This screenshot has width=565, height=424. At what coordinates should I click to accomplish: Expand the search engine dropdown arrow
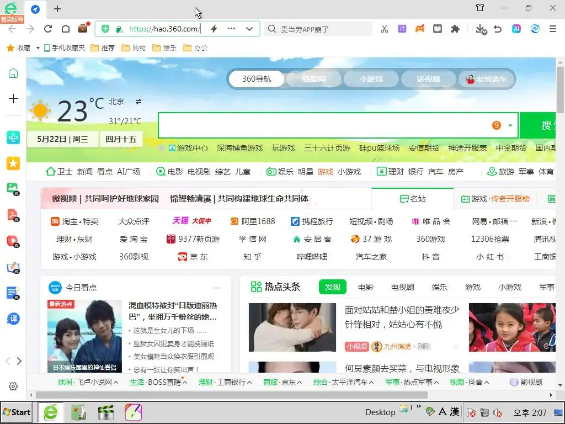[510, 125]
